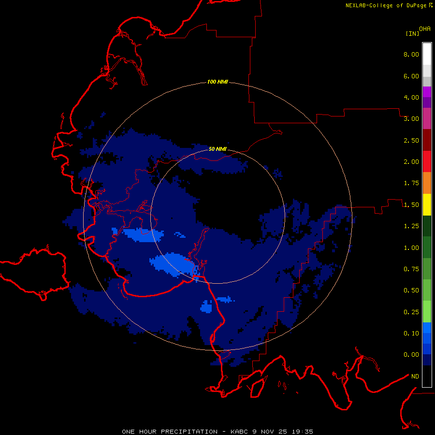435x435 pixels.
Task: Pick the white swatch atop the legend
Action: tap(427, 54)
